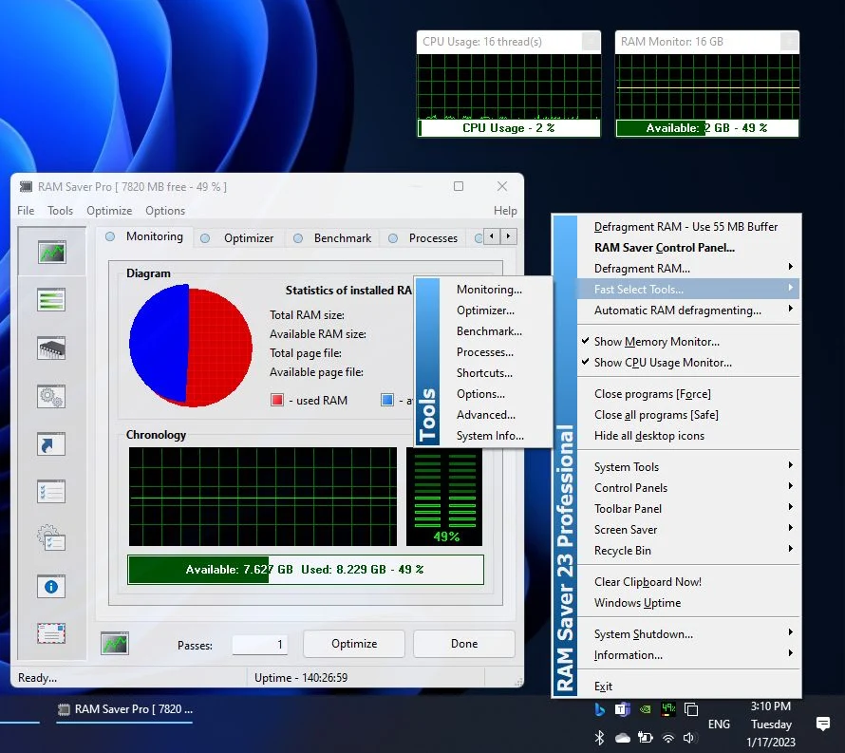Open the Monitoring sidebar icon with graph
The height and width of the screenshot is (753, 845).
(51, 252)
